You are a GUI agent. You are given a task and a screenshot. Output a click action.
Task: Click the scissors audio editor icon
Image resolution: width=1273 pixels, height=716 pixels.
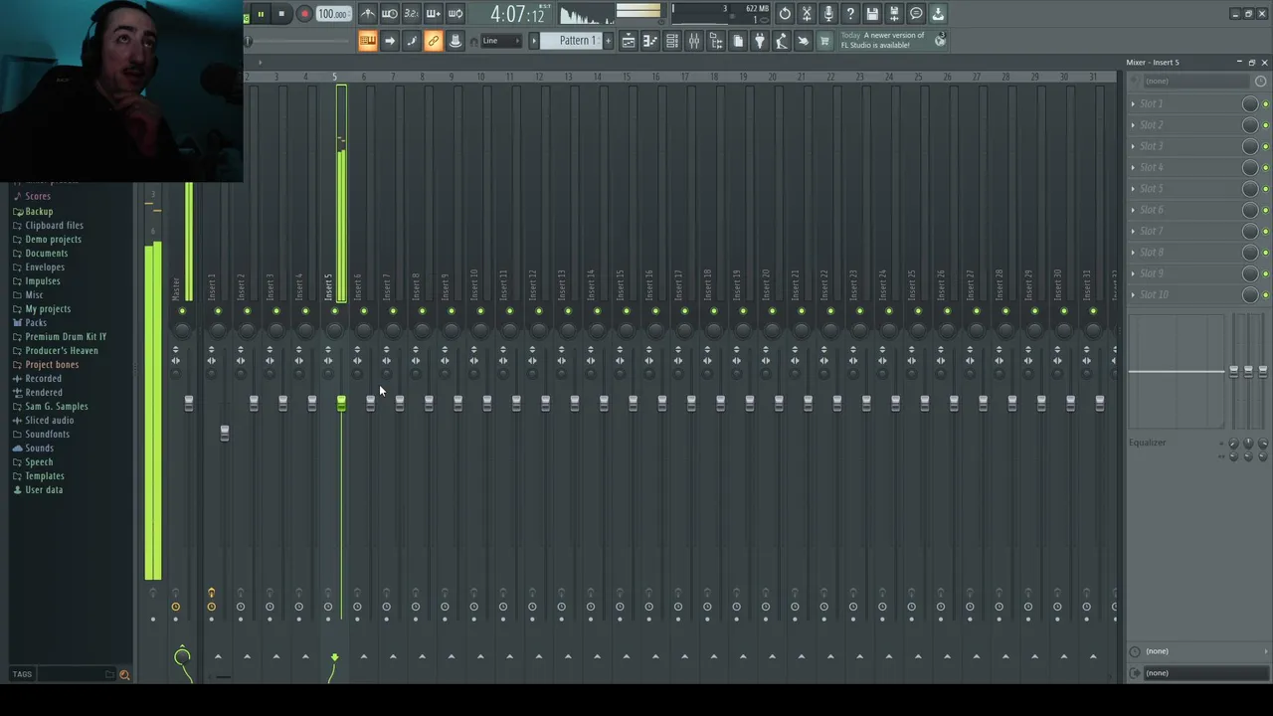point(807,14)
